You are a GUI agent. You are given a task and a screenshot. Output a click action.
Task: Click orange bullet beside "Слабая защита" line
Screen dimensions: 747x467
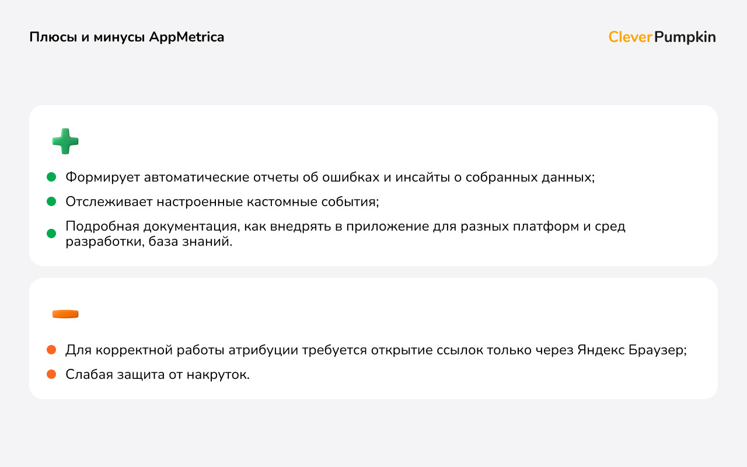(51, 374)
